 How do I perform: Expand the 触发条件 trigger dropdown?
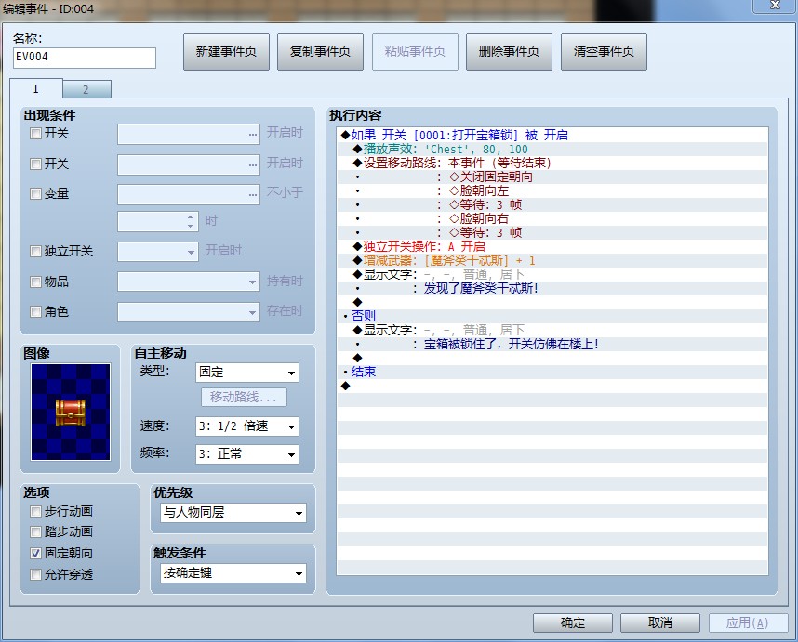click(233, 573)
